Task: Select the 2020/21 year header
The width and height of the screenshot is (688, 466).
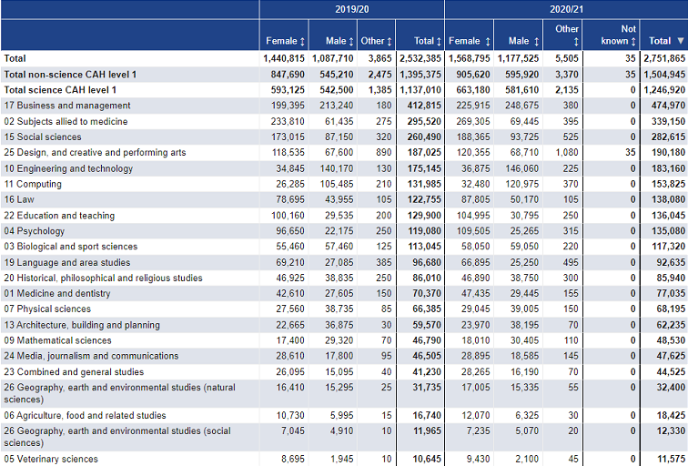Action: (x=566, y=9)
